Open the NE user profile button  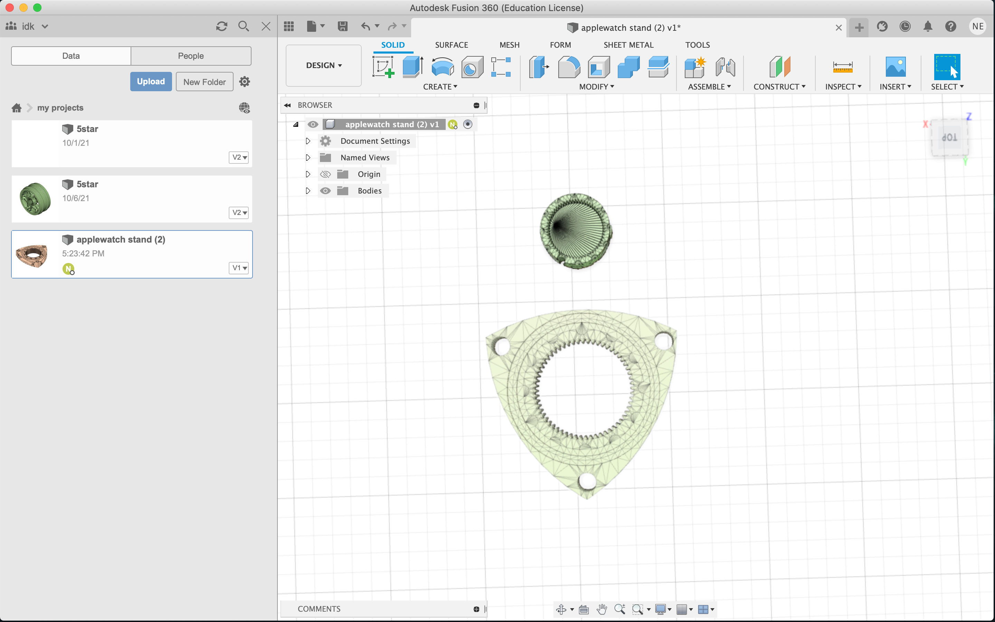coord(978,26)
